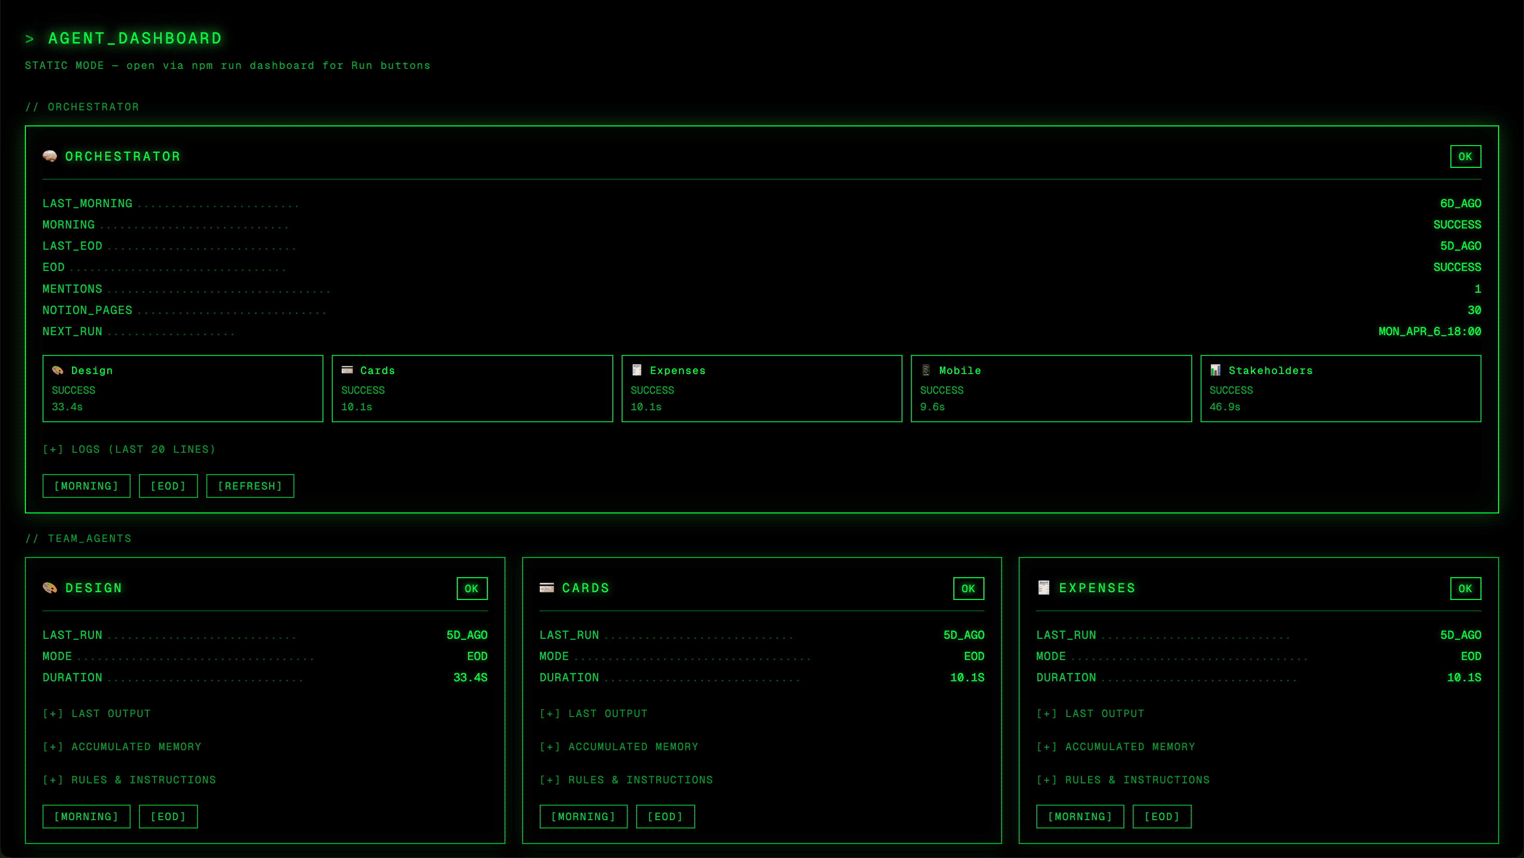This screenshot has width=1524, height=858.
Task: Click the receipt icon in the Expenses sub-card
Action: point(637,370)
